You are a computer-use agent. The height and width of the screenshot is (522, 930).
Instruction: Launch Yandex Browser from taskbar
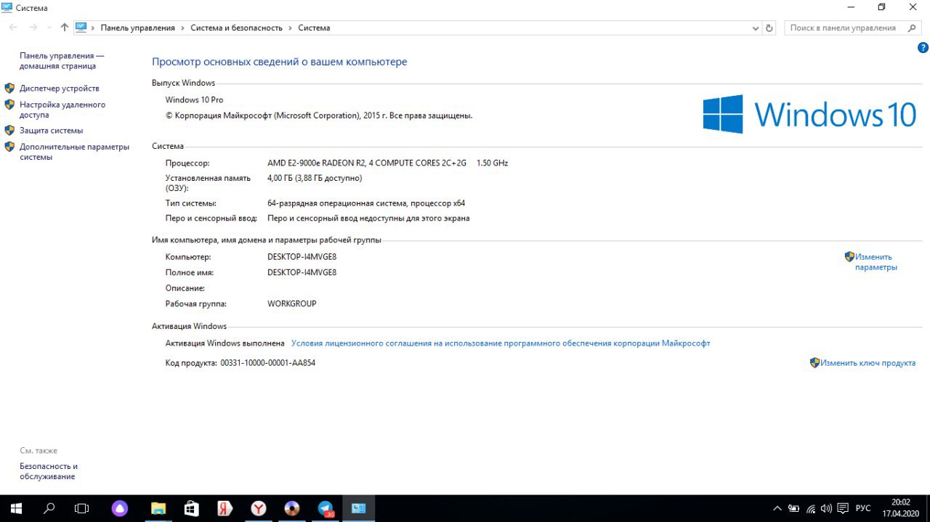point(259,509)
